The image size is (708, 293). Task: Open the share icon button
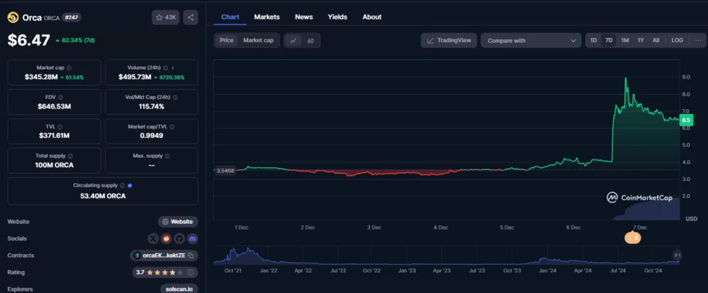(191, 17)
